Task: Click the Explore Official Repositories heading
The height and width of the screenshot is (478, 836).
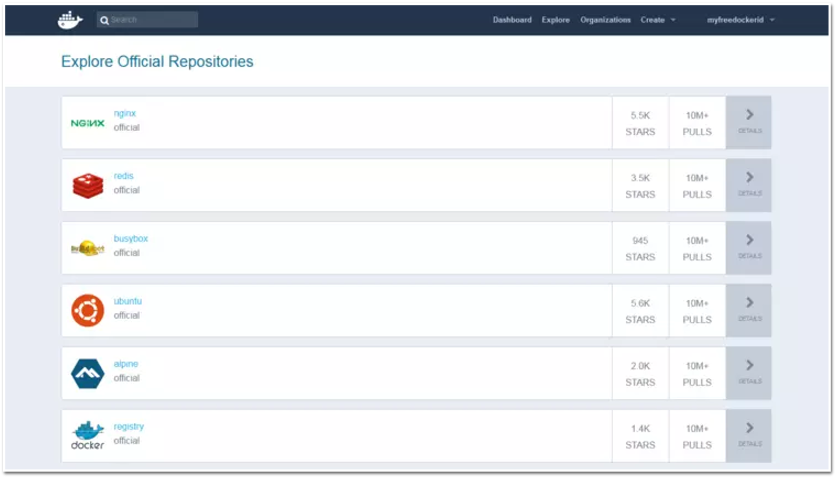Action: [x=157, y=61]
